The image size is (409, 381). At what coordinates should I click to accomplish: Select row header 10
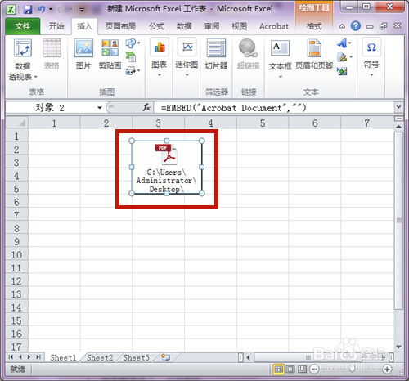(16, 255)
